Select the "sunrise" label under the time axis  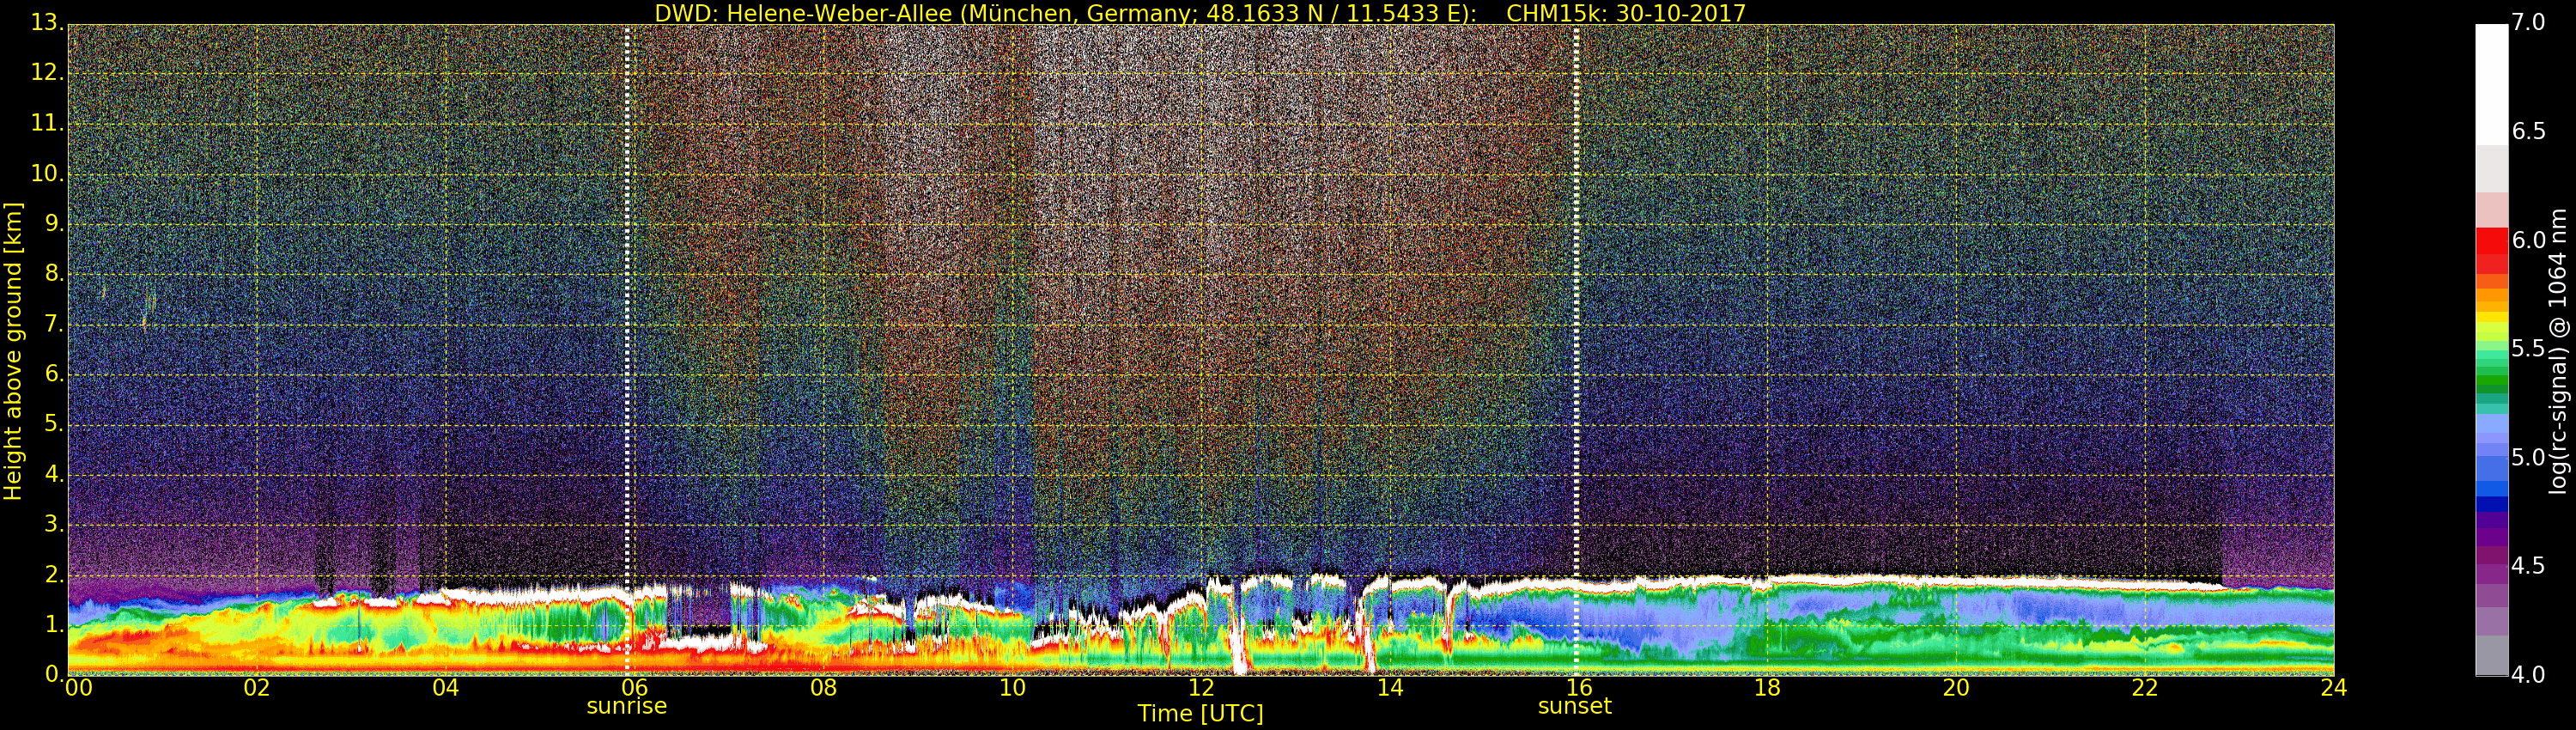[x=626, y=706]
